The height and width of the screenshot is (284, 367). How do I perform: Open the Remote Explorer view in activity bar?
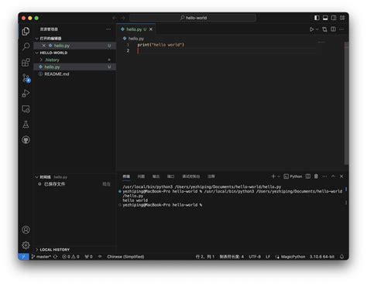(x=26, y=109)
